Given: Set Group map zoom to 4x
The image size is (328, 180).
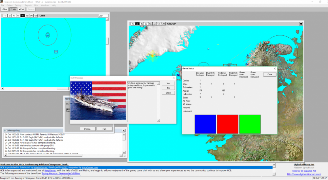Looking at the screenshot, I should tap(142, 24).
